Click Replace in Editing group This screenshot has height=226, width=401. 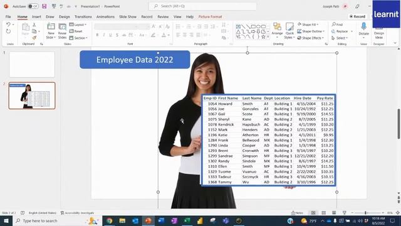click(x=340, y=31)
